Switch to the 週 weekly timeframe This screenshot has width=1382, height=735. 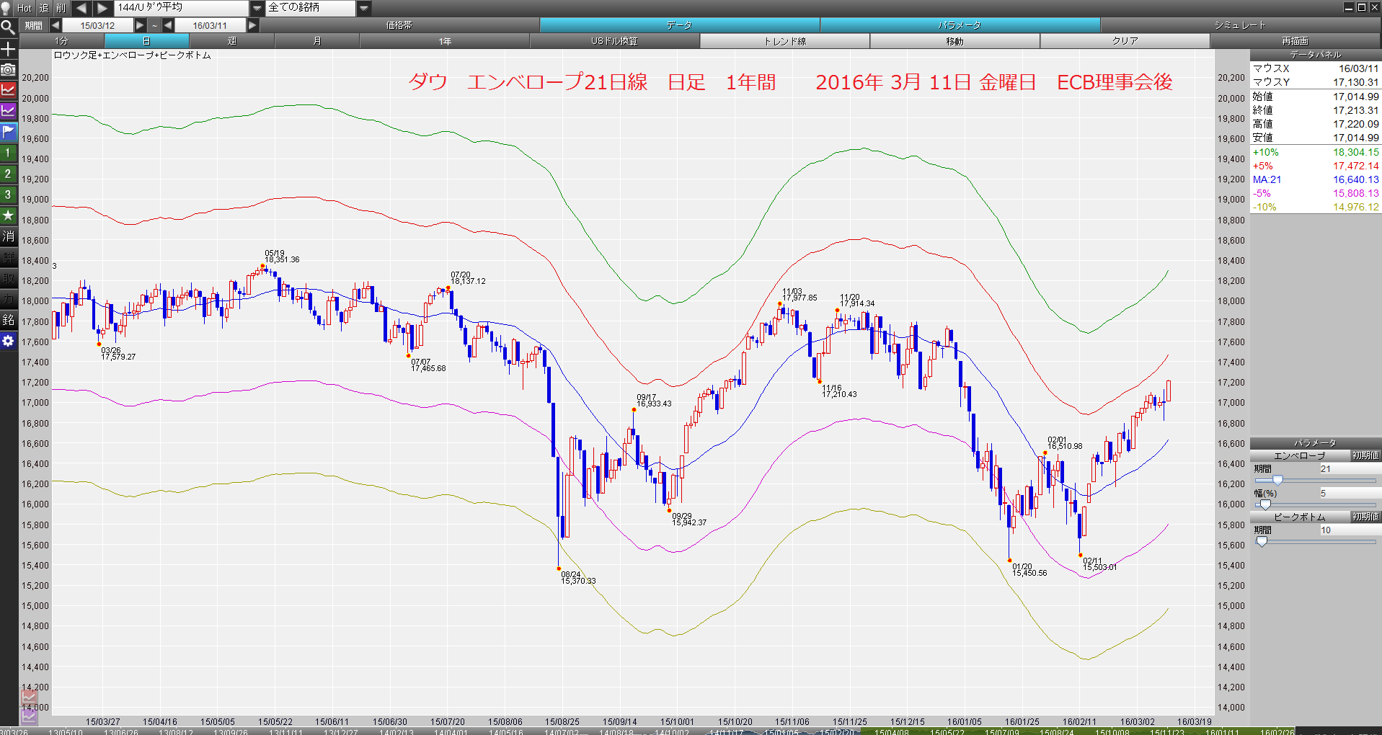232,41
